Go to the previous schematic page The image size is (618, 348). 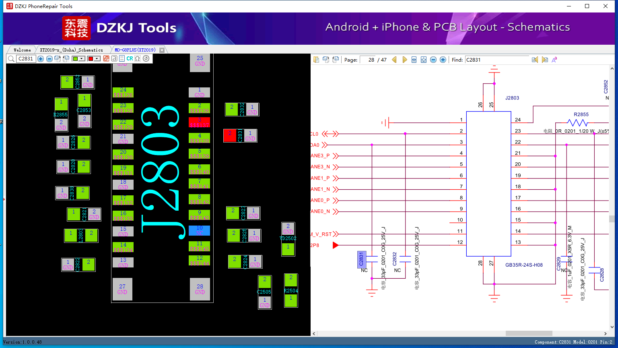click(x=394, y=60)
